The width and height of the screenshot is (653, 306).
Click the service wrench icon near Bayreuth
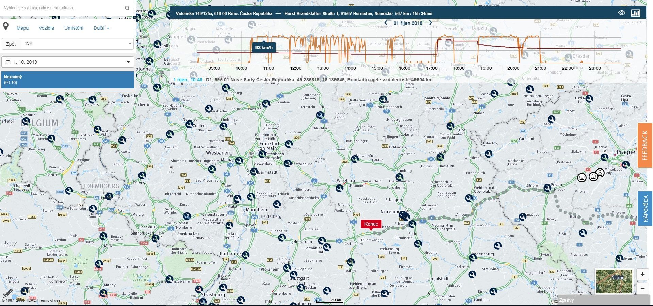point(440,157)
